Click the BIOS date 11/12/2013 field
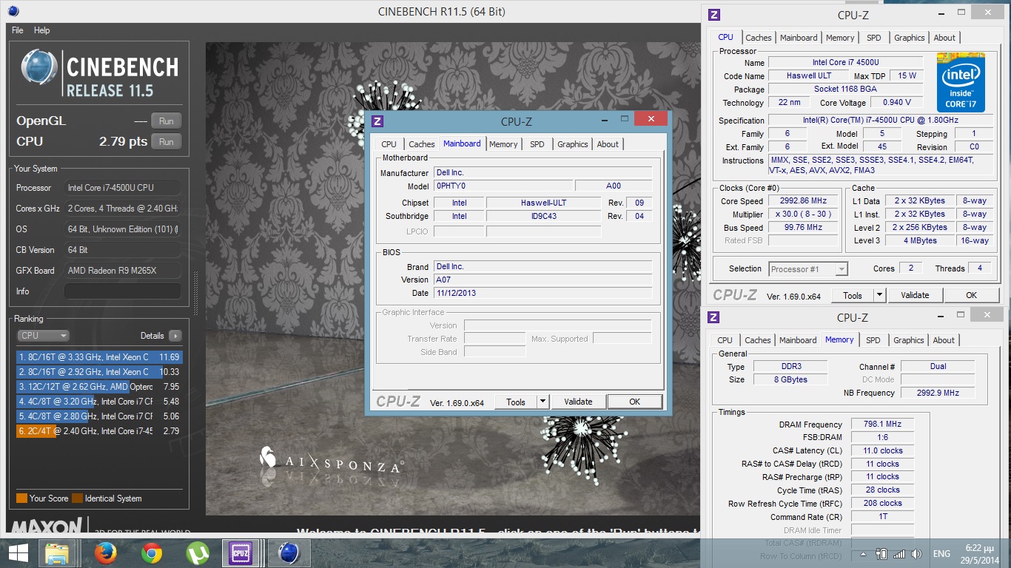The image size is (1011, 568). pos(543,293)
